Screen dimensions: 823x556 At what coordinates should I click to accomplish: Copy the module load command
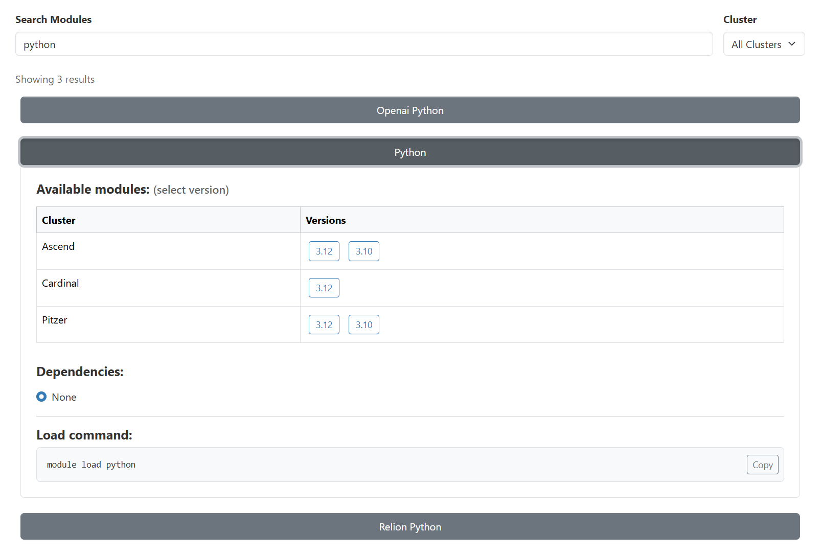point(762,465)
